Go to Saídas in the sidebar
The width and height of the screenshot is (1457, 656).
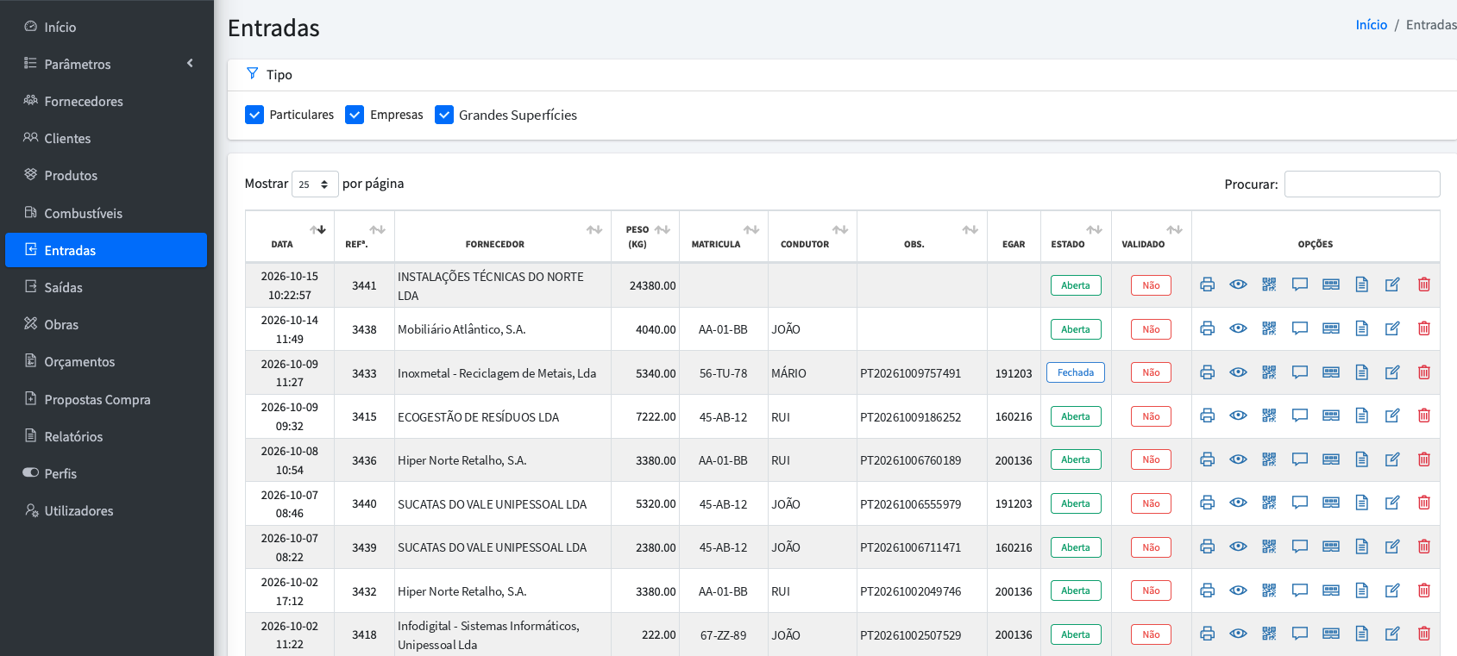pyautogui.click(x=106, y=287)
